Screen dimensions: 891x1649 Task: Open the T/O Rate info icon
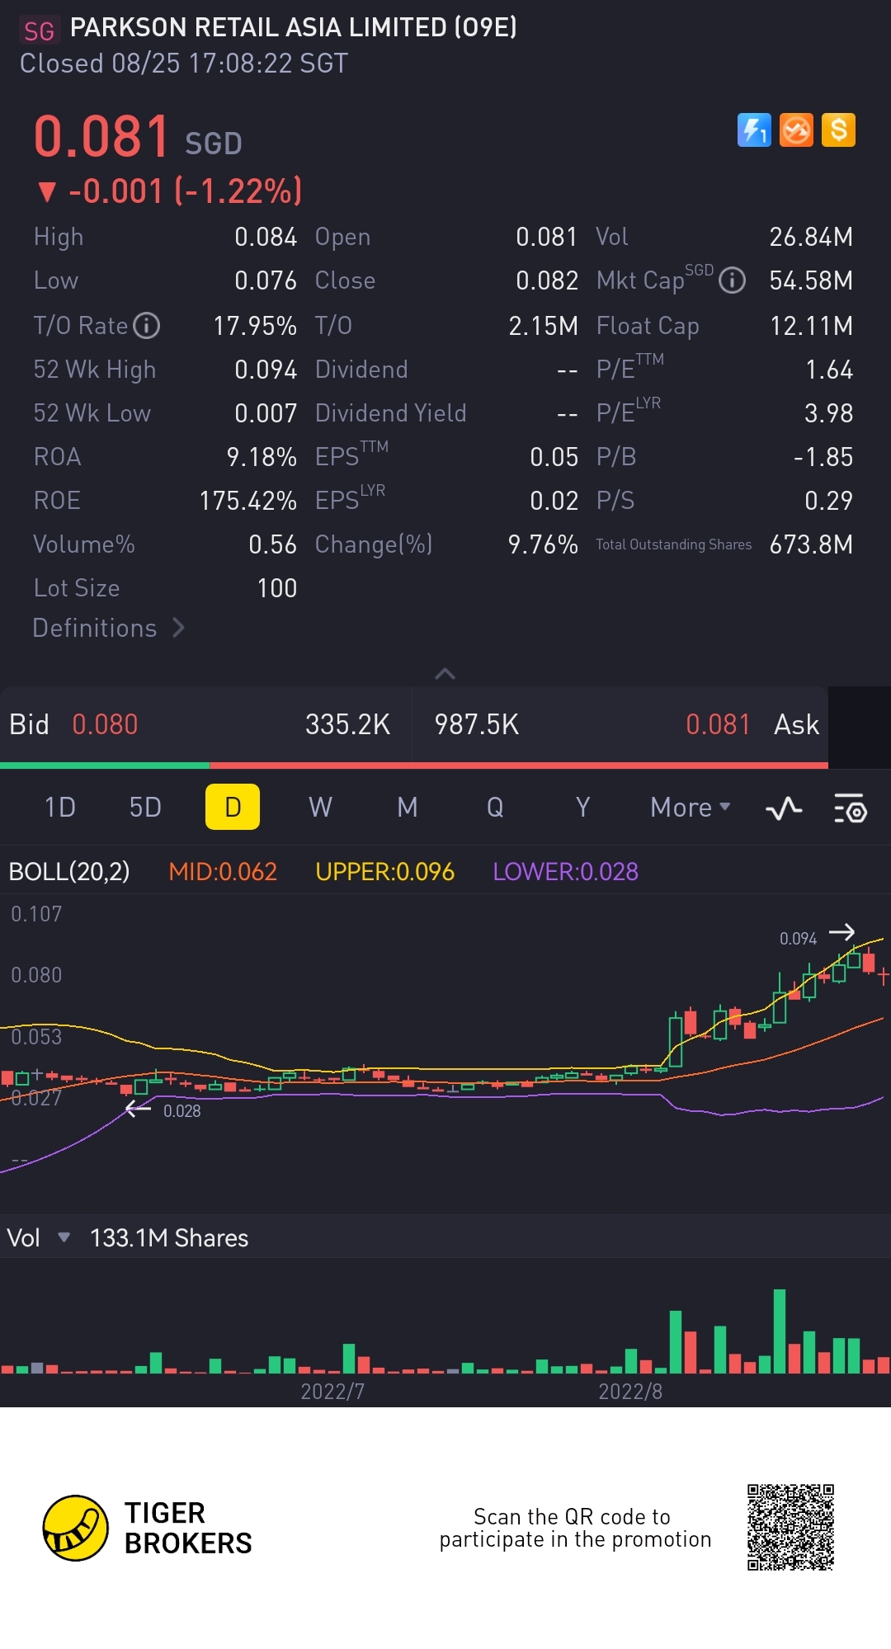(147, 326)
